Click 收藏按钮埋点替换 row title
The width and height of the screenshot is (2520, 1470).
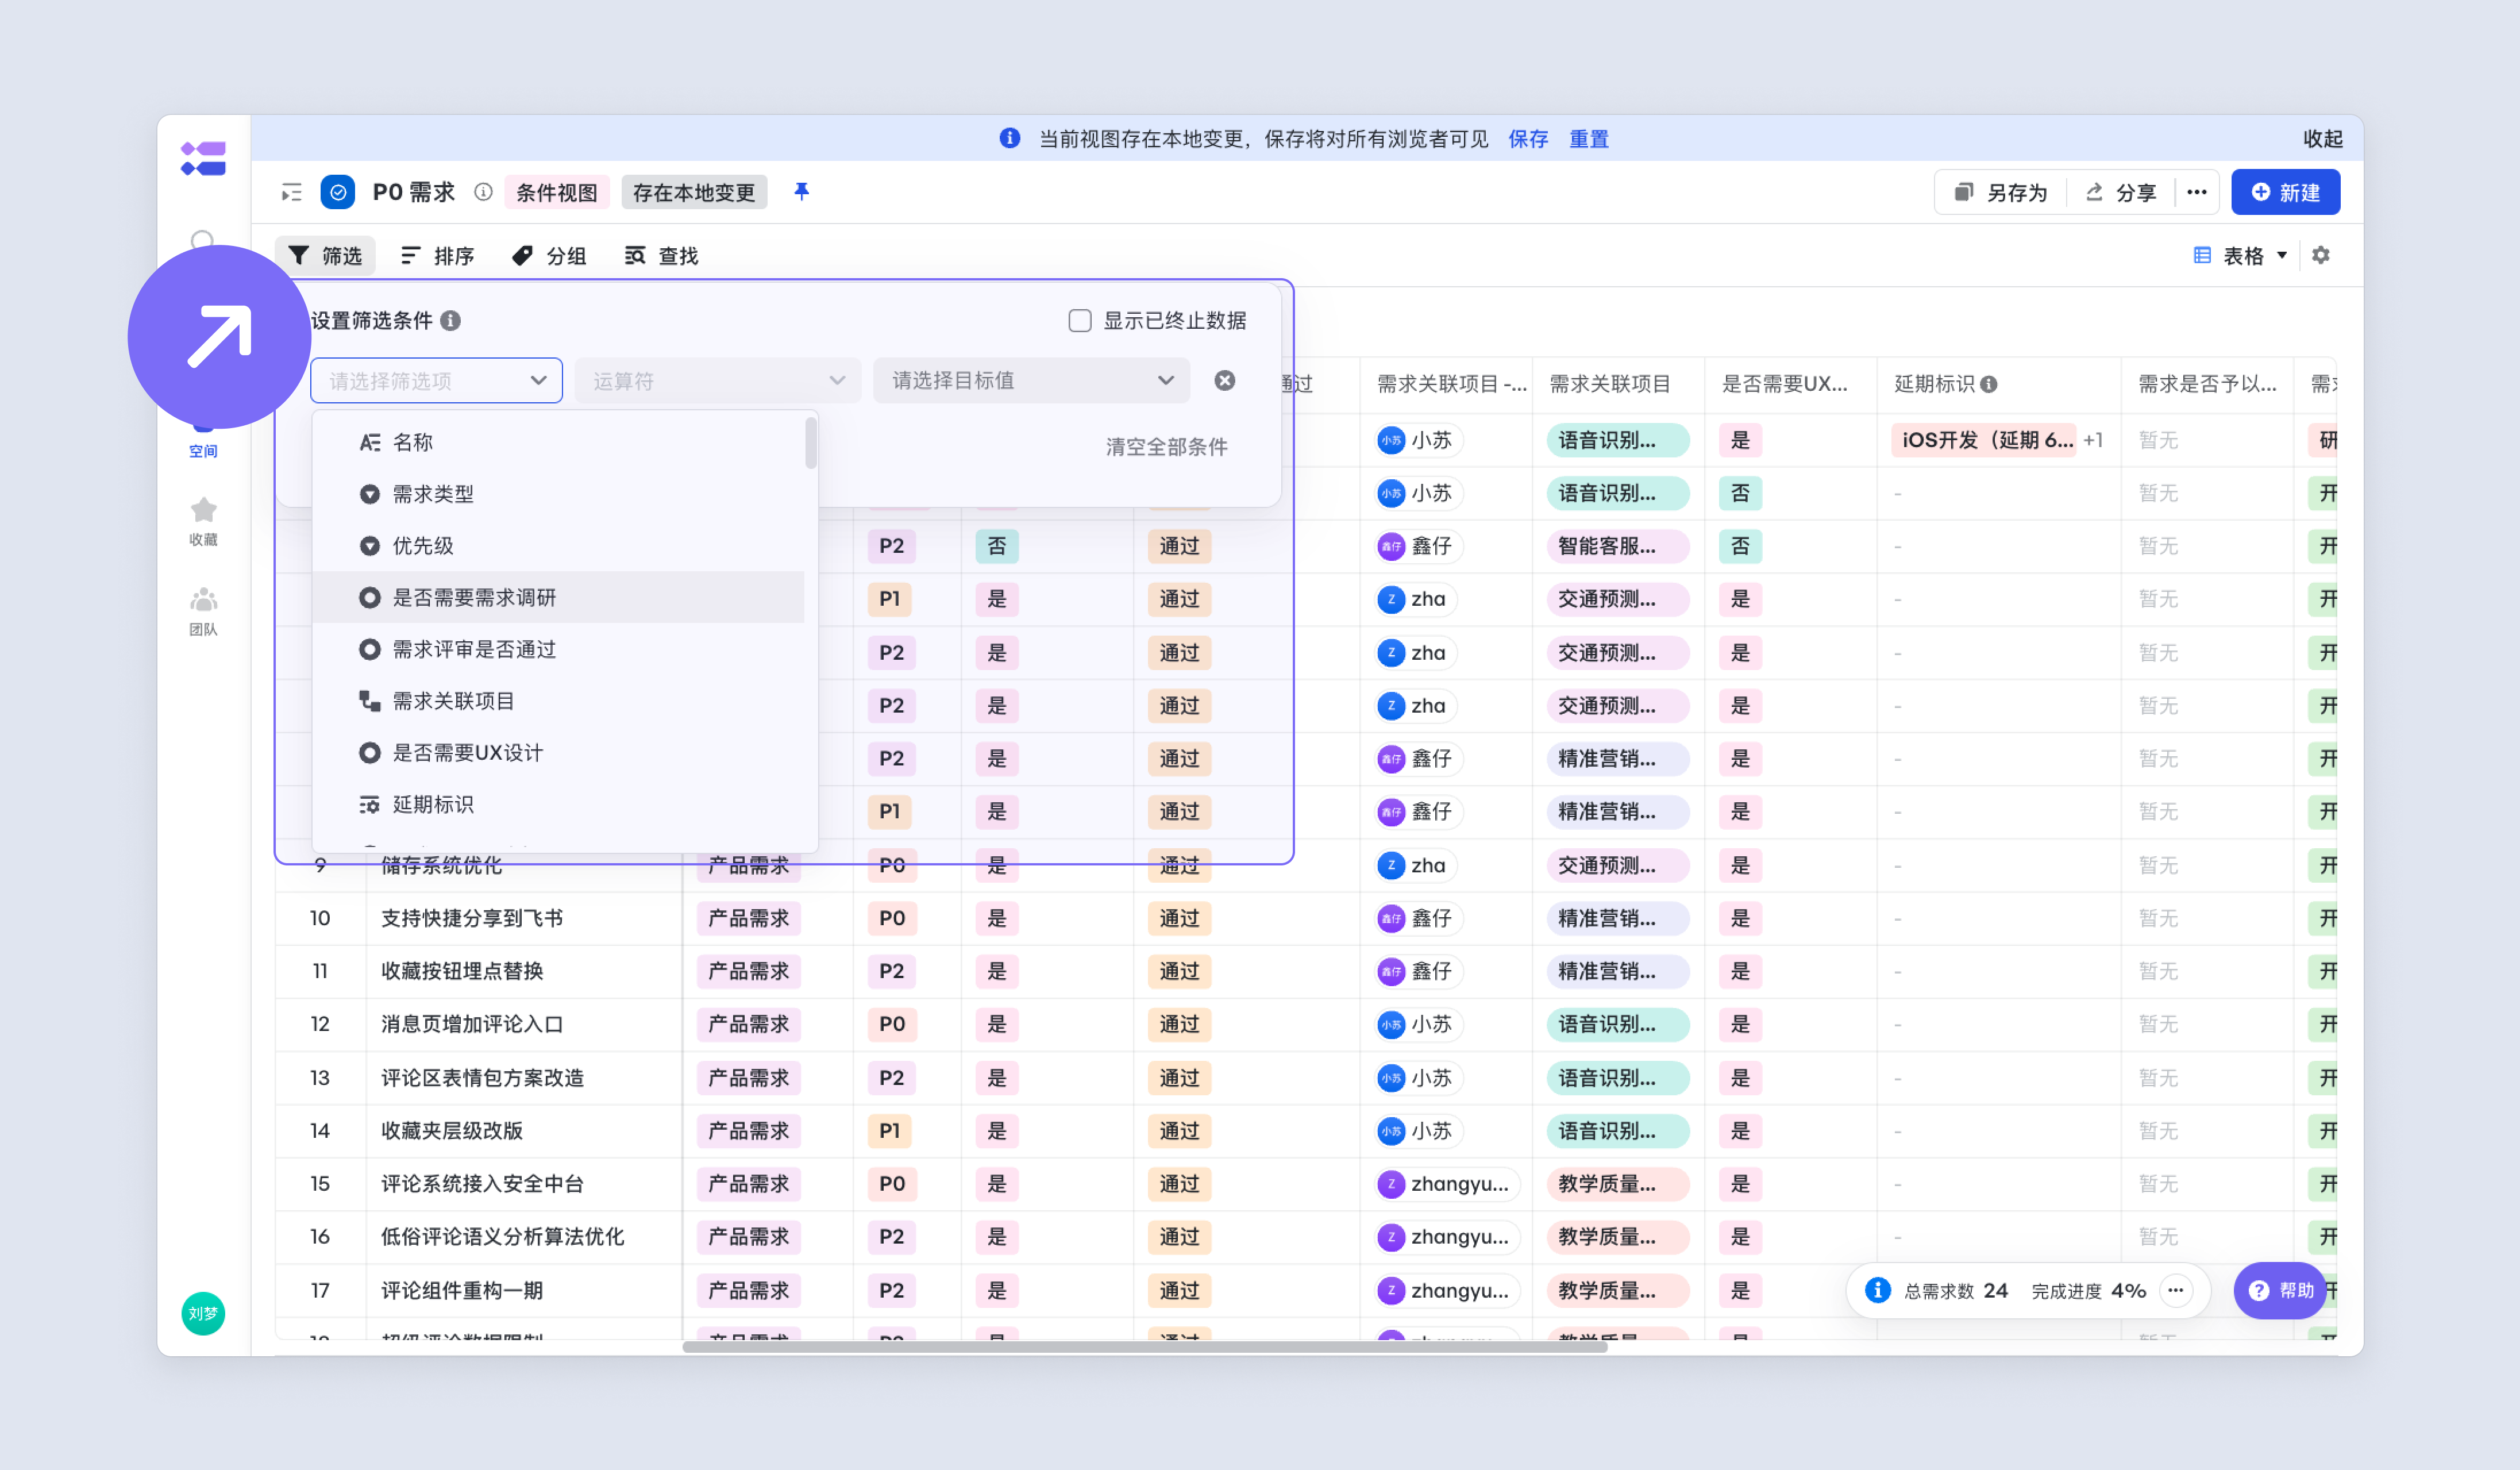[462, 971]
